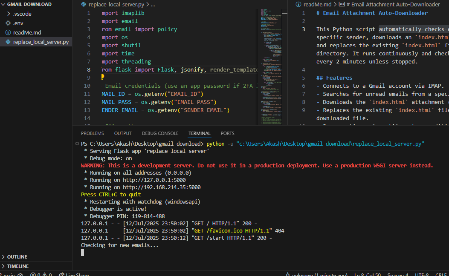Open readMe.md from the file explorer

[x=27, y=32]
